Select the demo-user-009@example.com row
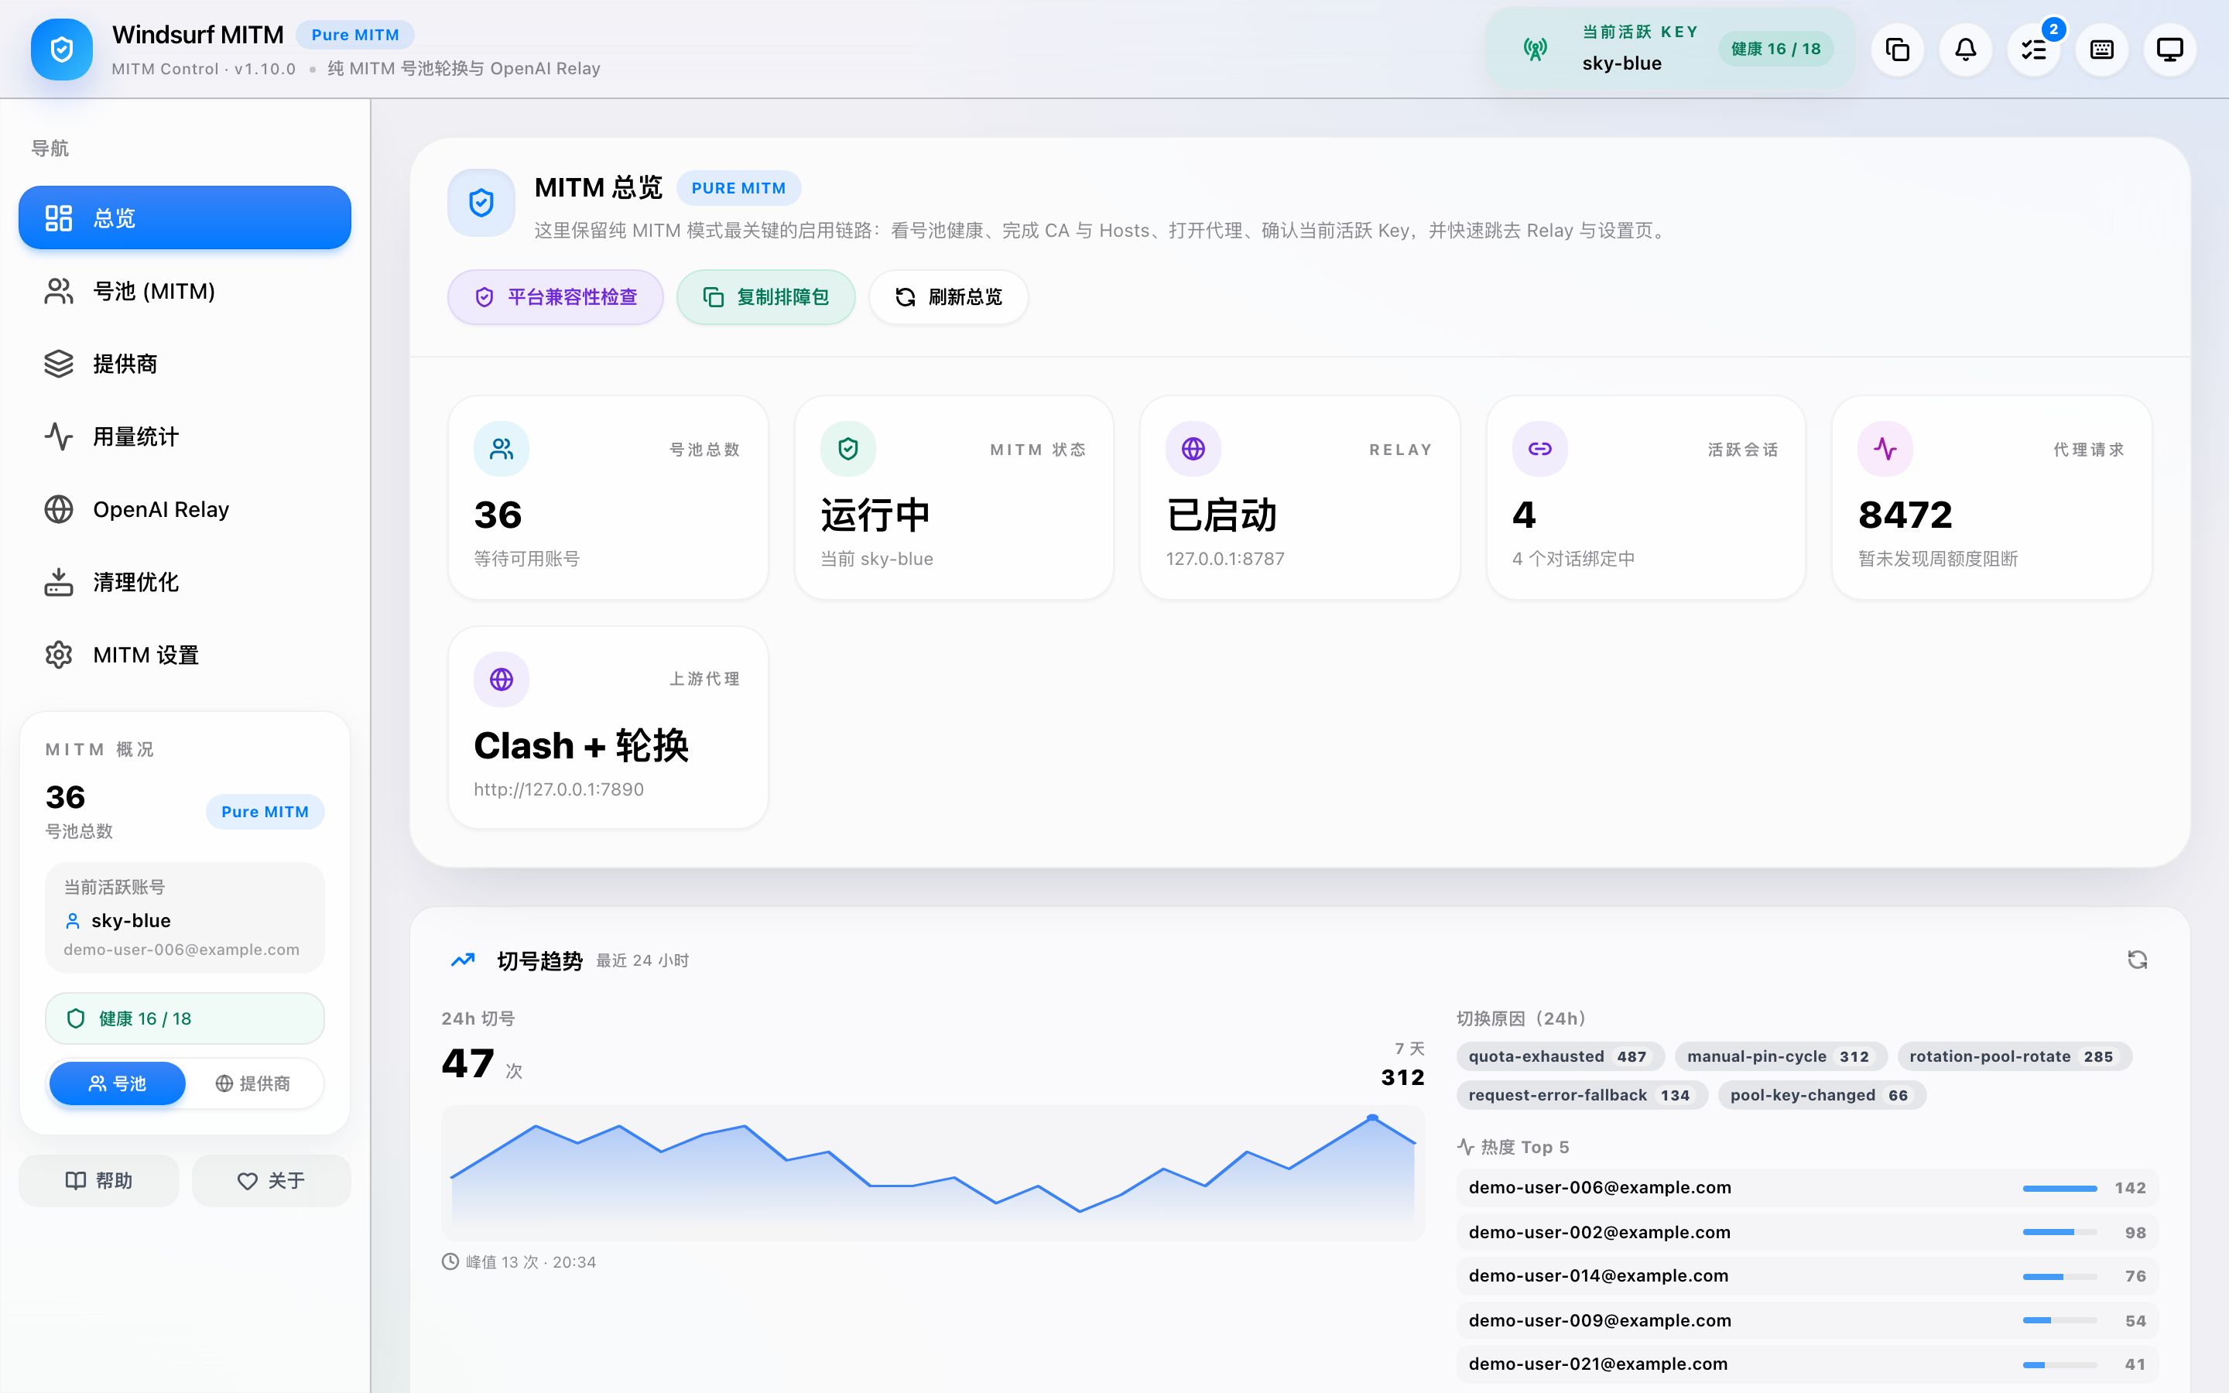2229x1393 pixels. click(x=1807, y=1320)
